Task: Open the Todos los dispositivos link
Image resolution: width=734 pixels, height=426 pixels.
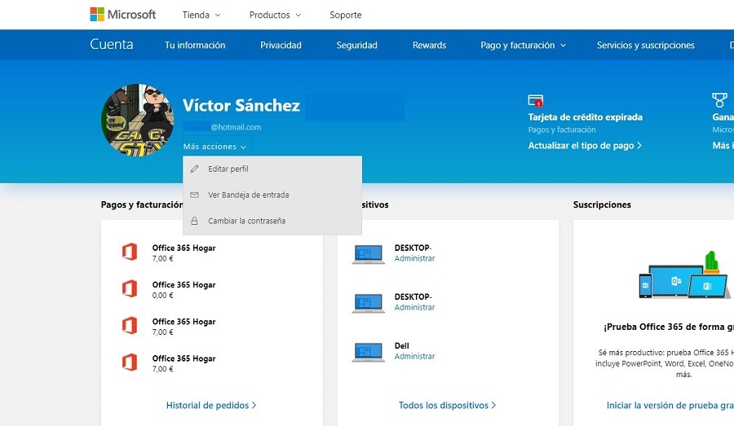Action: [447, 405]
